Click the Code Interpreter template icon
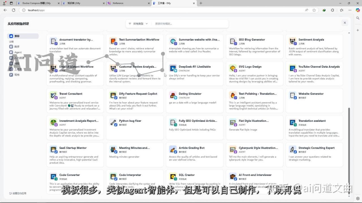362x203 pixels. coord(113,176)
